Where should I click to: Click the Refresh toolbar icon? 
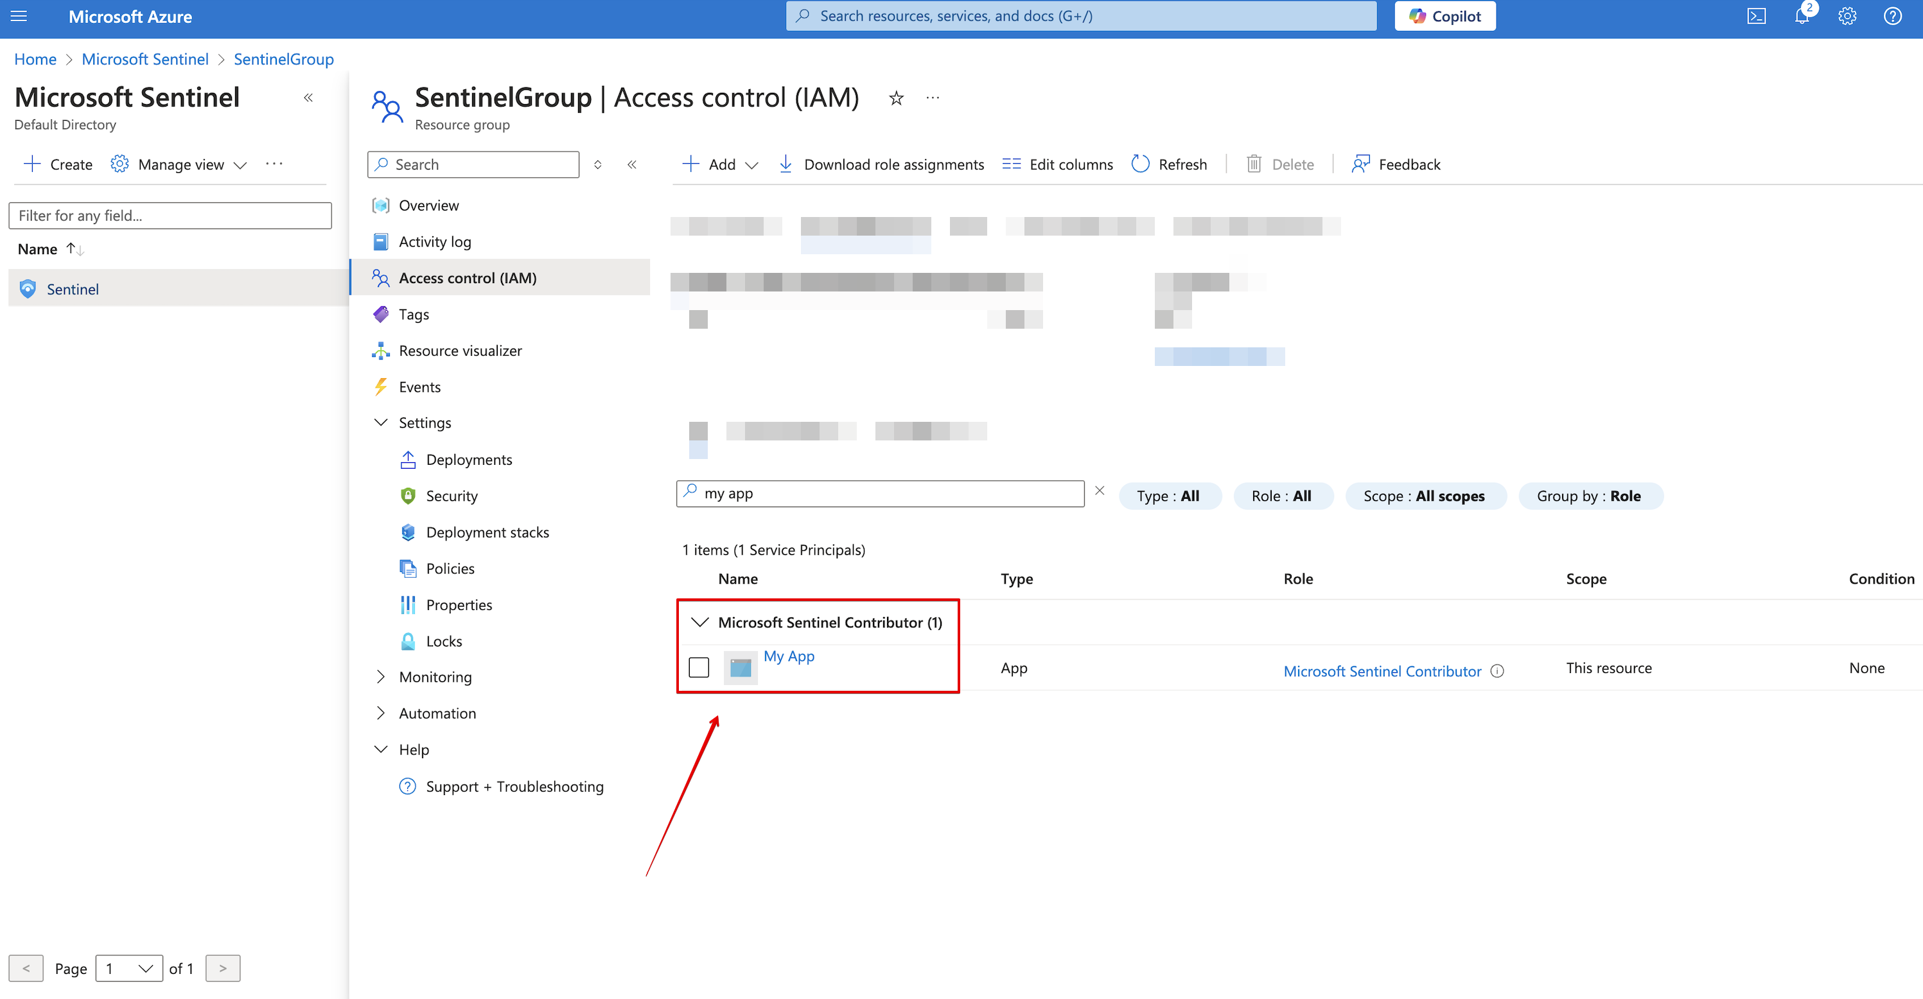1169,164
